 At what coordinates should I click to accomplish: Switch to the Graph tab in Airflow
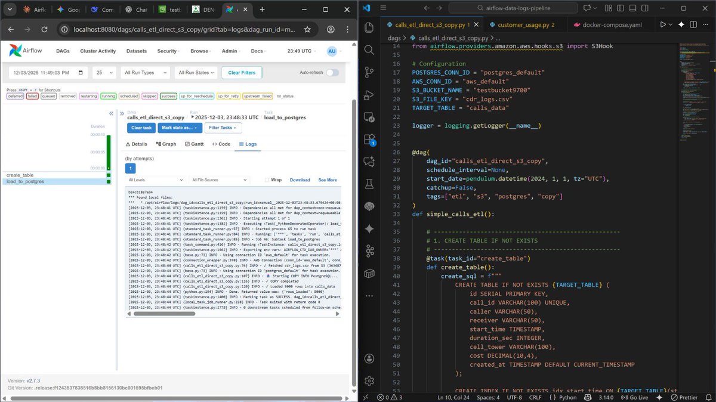click(168, 144)
